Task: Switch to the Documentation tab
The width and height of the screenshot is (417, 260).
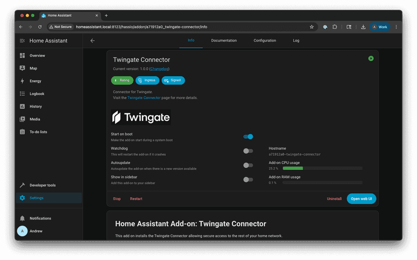Action: 224,41
